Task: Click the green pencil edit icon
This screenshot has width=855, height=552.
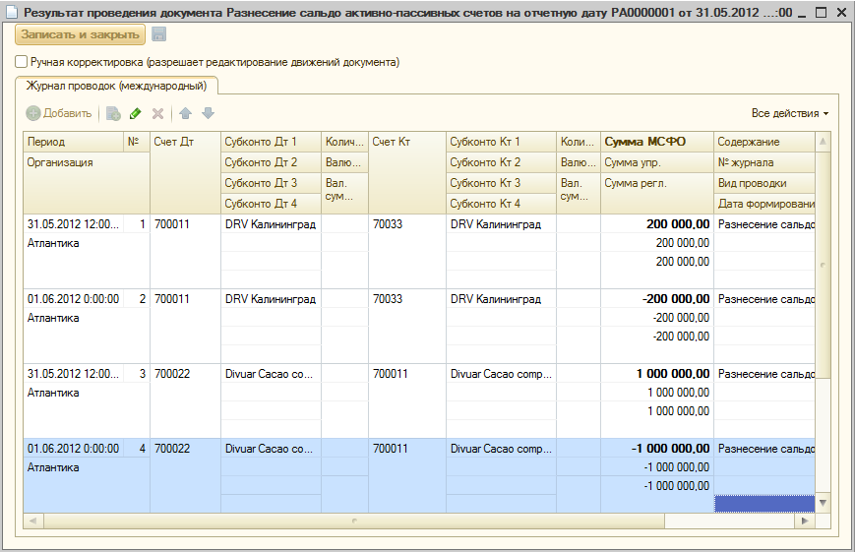Action: pyautogui.click(x=136, y=113)
